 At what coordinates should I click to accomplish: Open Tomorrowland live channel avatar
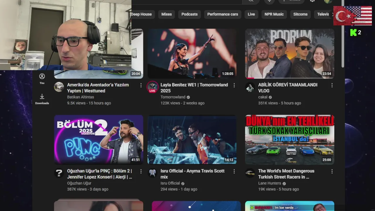tap(152, 87)
